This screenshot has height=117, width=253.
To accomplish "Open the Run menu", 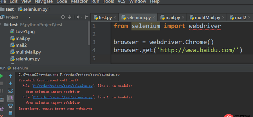I will click(95, 2).
